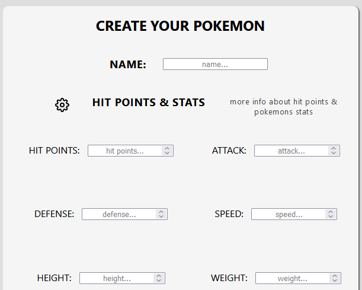Decrement the attack value with down arrow

click(334, 153)
